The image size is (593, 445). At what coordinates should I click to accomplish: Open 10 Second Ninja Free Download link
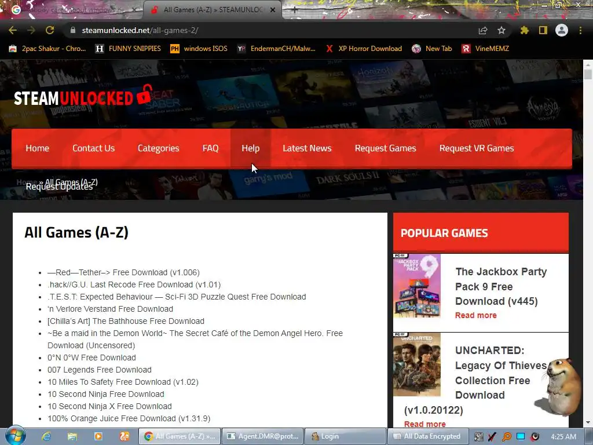(x=106, y=394)
